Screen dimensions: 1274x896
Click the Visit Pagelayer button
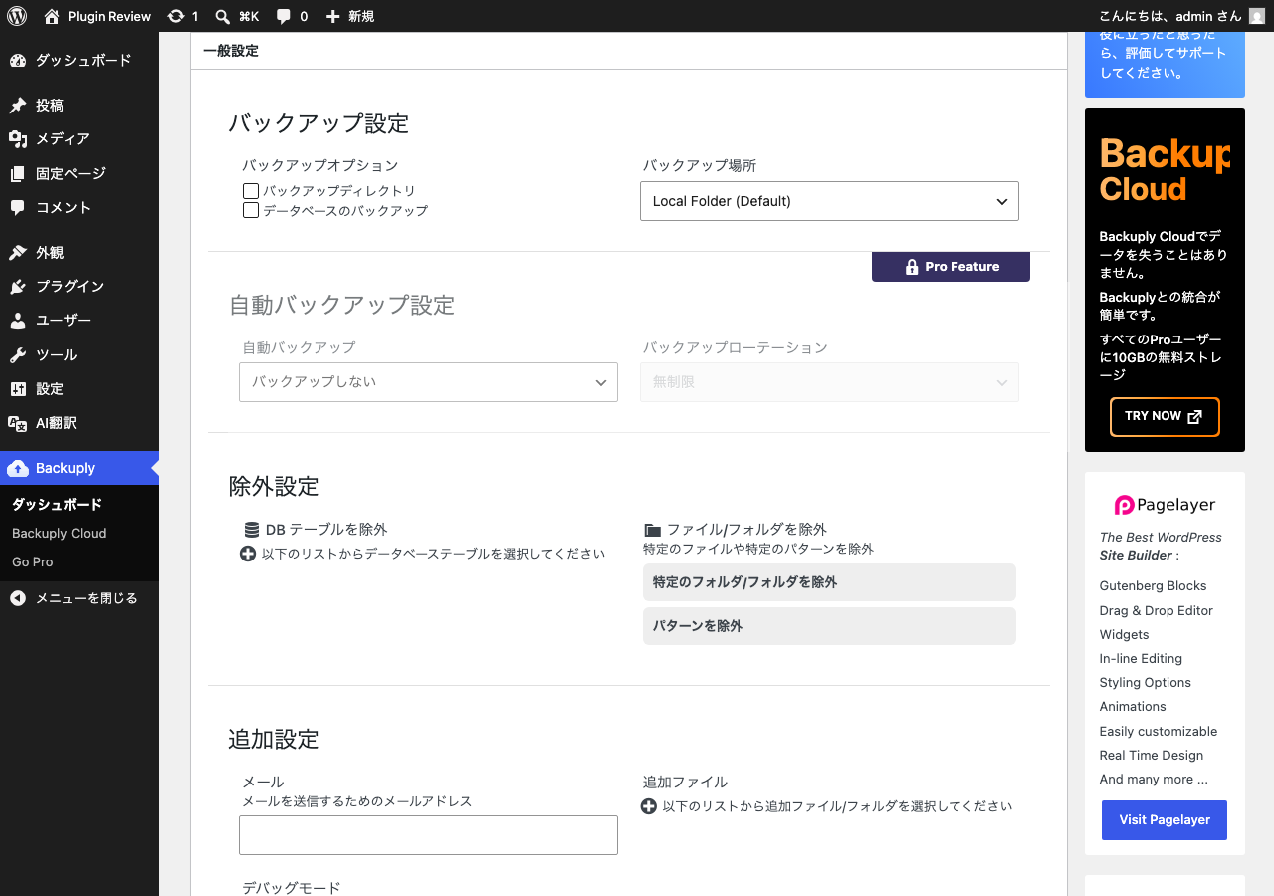(1165, 820)
